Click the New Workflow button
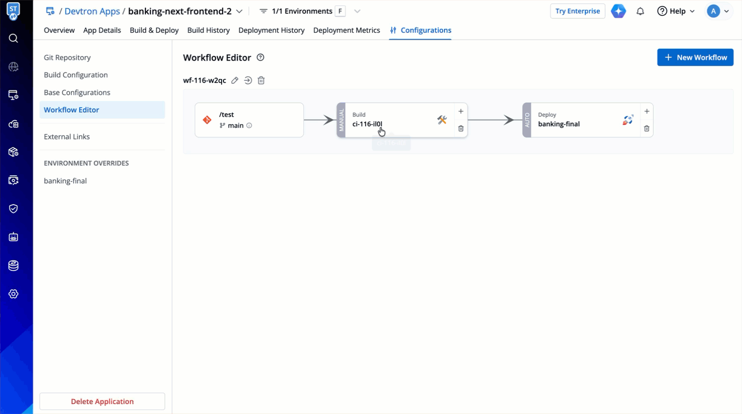The image size is (742, 414). point(695,58)
